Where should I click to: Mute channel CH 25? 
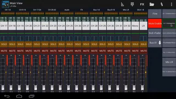click(70, 51)
